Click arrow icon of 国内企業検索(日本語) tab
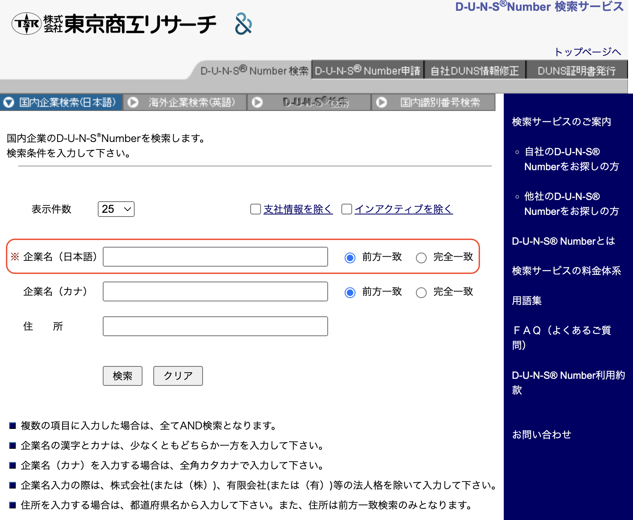Screen dimensions: 633x520 [9, 102]
